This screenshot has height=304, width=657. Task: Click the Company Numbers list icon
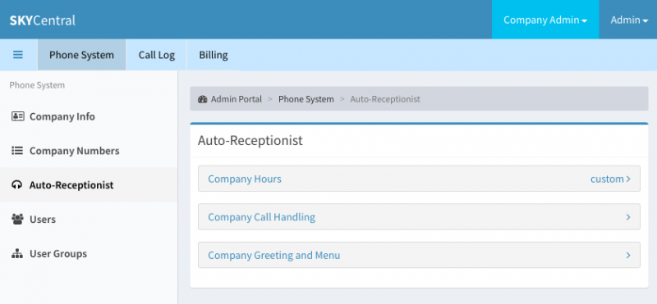(17, 151)
